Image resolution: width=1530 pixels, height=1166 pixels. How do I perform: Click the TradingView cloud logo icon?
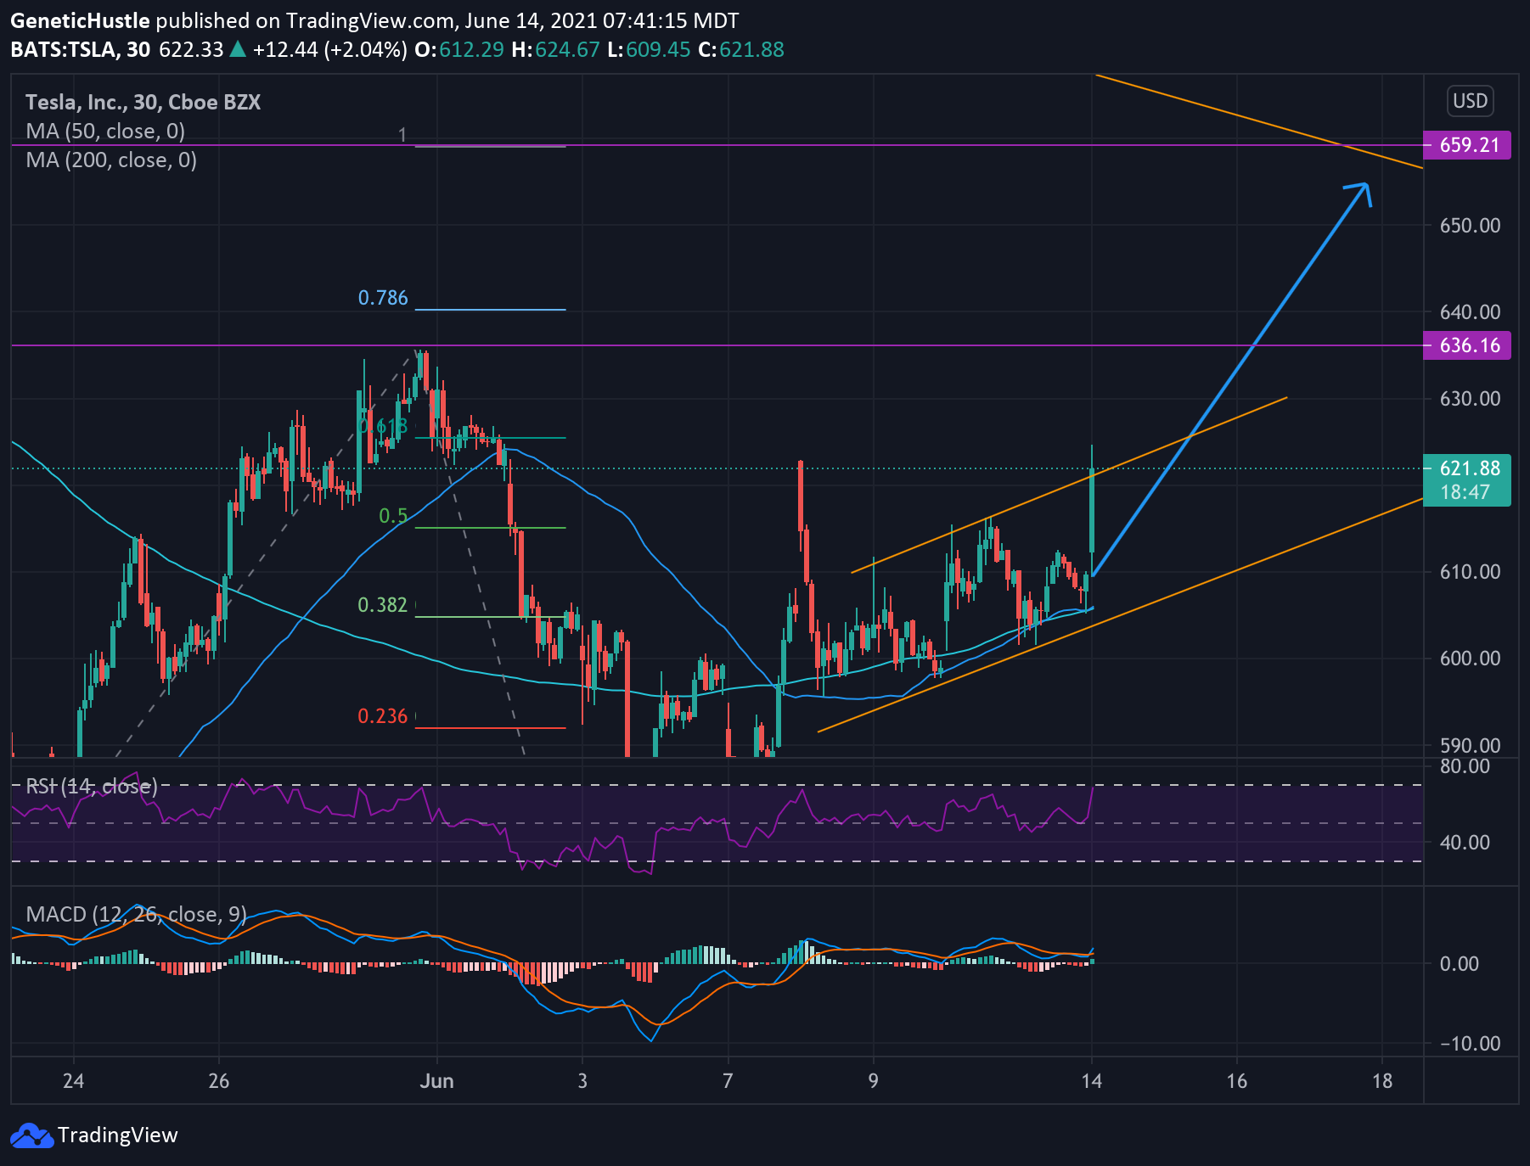[31, 1135]
